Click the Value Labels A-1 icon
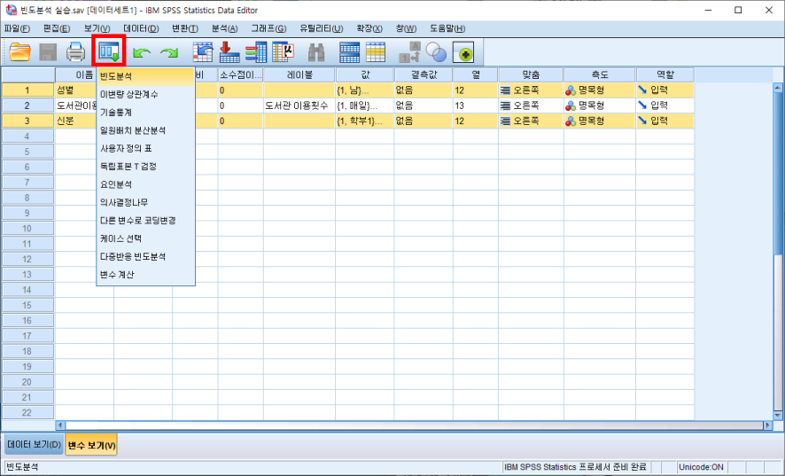 click(409, 52)
